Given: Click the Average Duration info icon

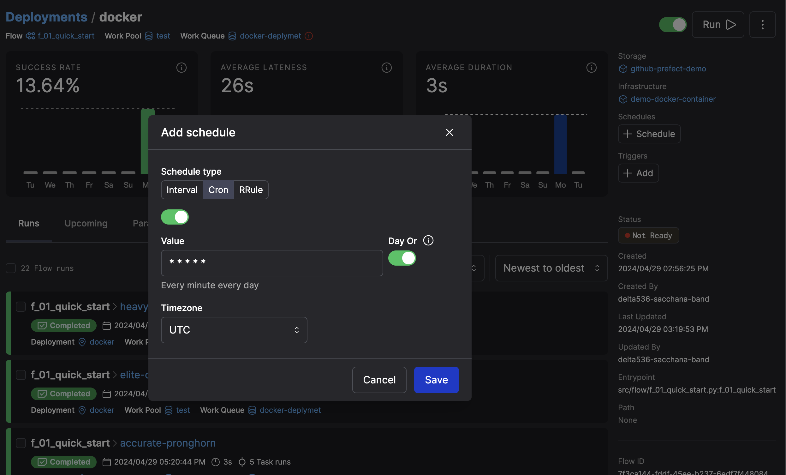Looking at the screenshot, I should pos(591,67).
